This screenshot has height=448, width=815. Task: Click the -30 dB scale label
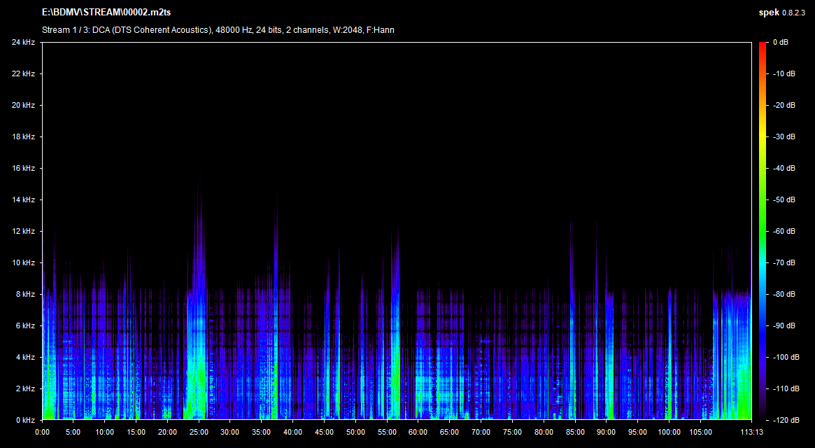[x=783, y=137]
